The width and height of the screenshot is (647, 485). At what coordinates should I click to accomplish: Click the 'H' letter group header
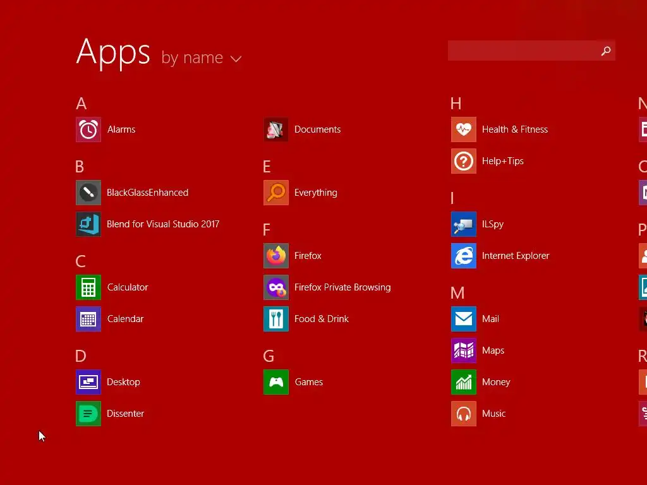[x=456, y=104]
